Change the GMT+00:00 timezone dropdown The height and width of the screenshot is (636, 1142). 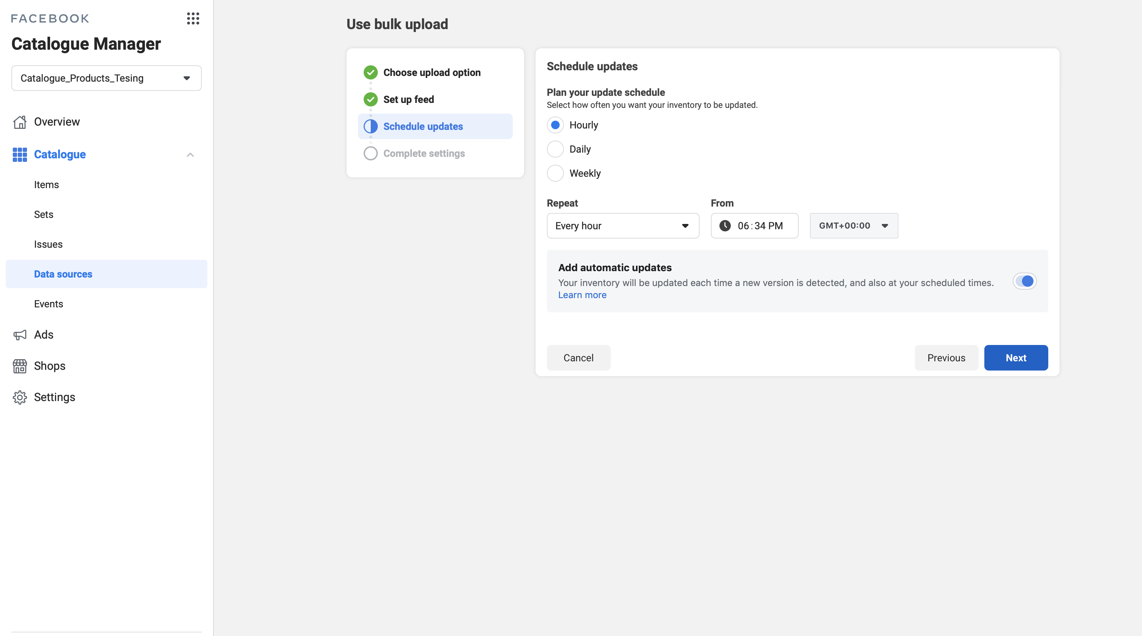coord(853,226)
